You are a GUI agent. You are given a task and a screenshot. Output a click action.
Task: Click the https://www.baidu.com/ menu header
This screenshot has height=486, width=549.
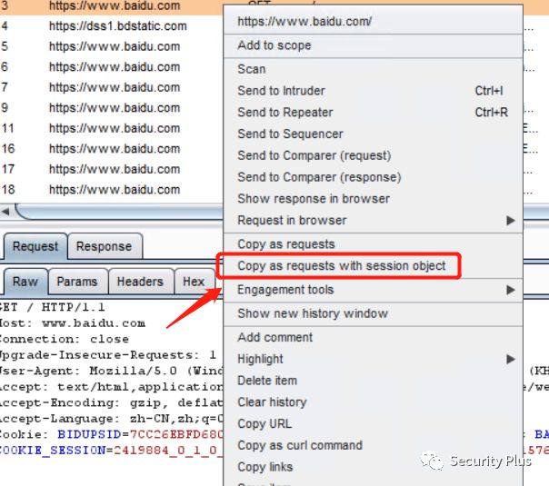[374, 22]
